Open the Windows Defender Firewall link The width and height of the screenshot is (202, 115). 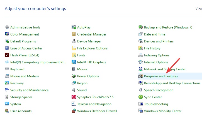coord(97,111)
